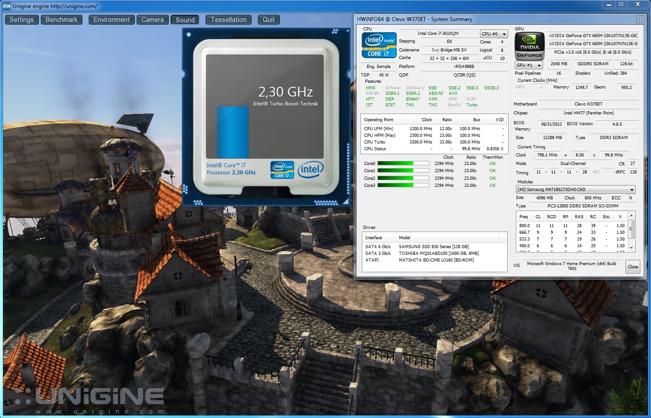Click the AVX feature label
Viewport: 651px width, 418px height.
point(453,93)
